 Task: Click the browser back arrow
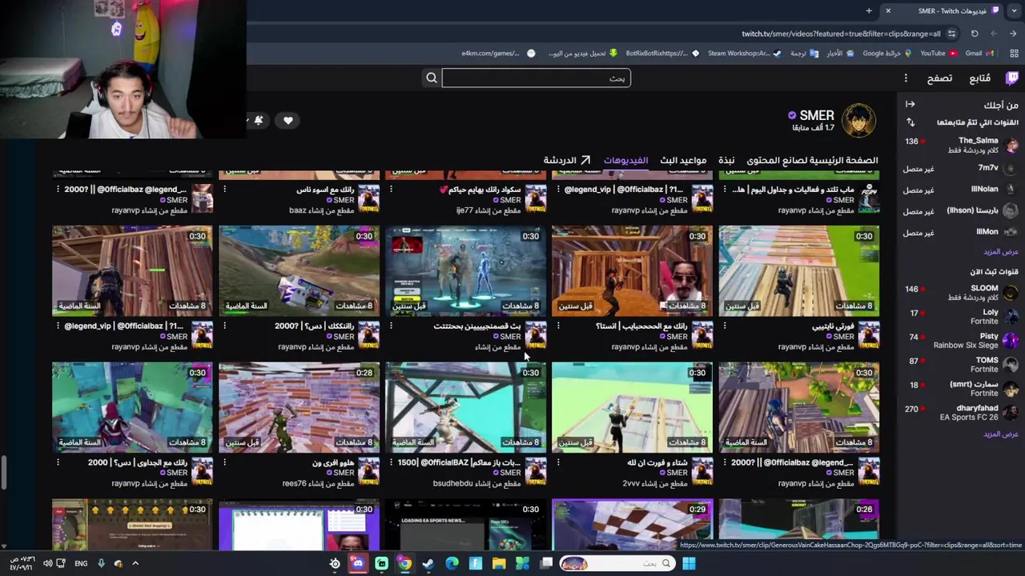1013,34
